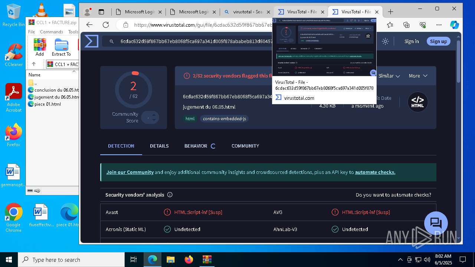Select jugement du 06.05 file in WinRAR
The width and height of the screenshot is (475, 267).
point(53,97)
